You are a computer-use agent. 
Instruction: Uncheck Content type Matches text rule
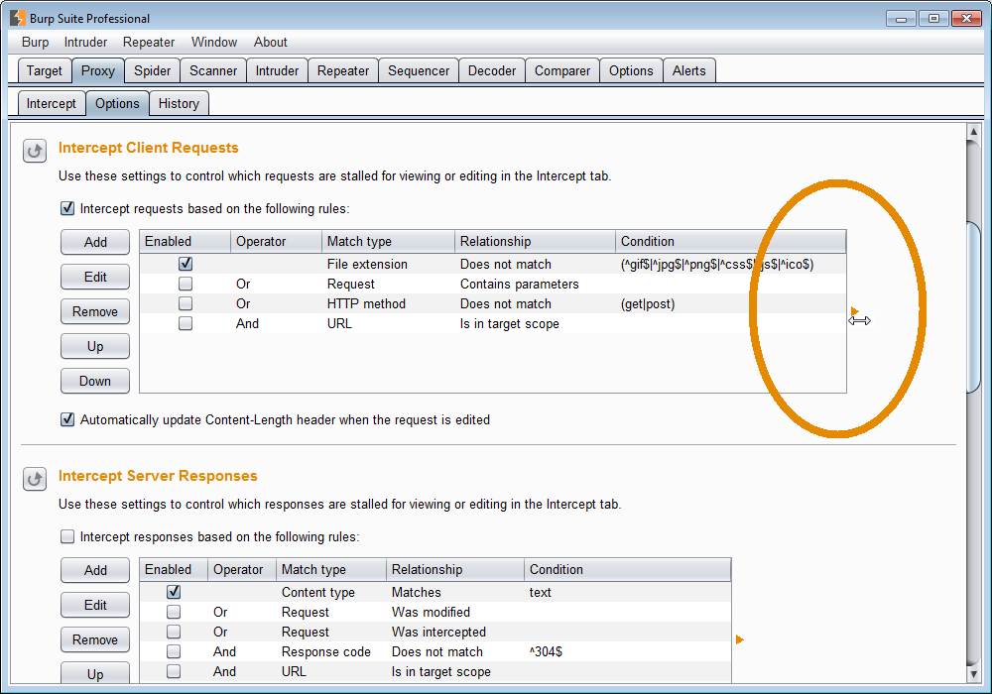coord(174,592)
